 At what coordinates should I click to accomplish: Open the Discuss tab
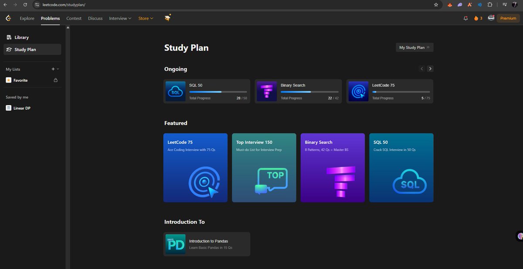pos(95,18)
